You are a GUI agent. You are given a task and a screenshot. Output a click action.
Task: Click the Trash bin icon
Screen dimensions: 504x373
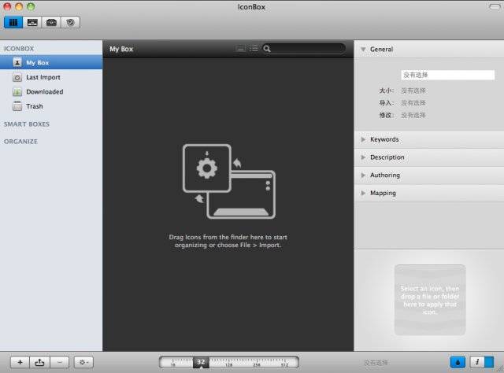(17, 106)
